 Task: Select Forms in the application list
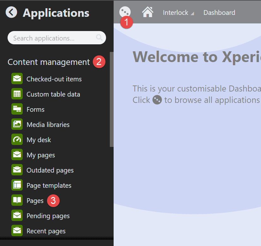point(35,110)
